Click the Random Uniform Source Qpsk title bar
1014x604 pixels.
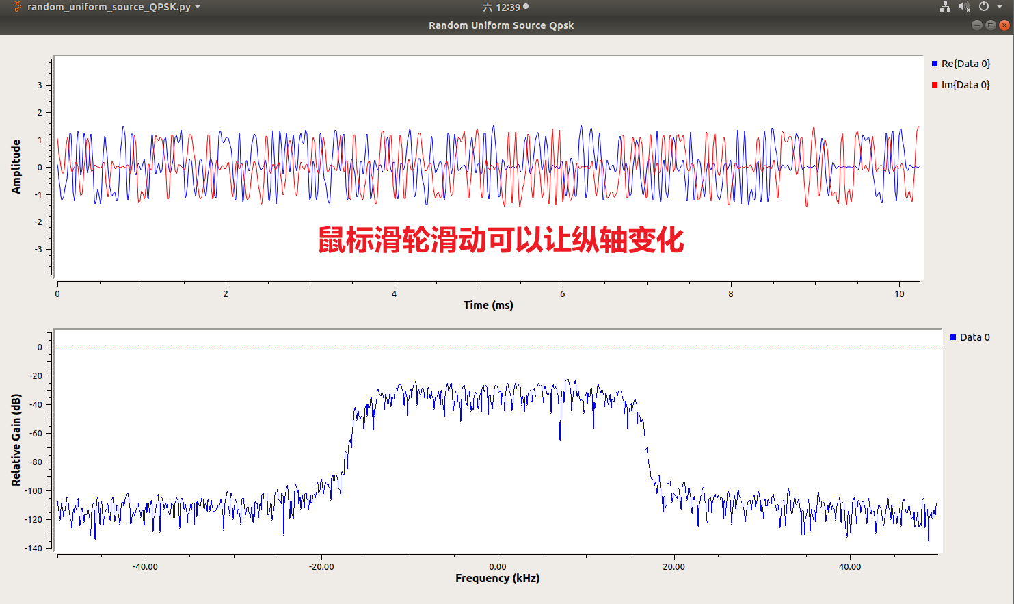tap(501, 25)
